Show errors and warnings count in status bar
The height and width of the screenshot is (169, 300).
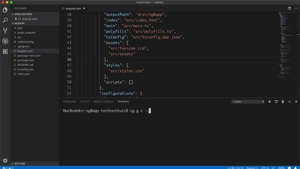8,168
